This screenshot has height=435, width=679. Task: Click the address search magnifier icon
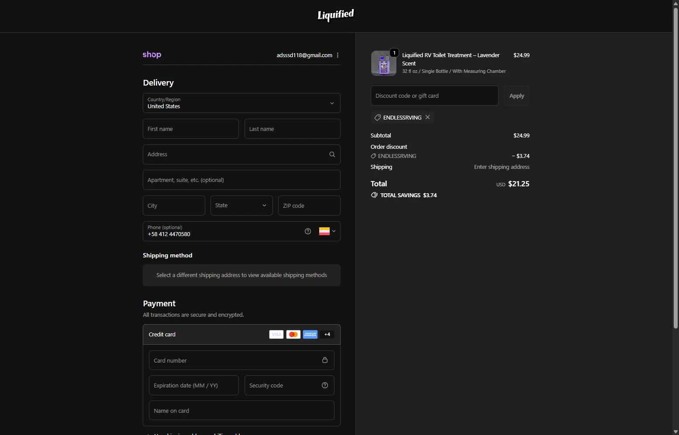click(x=332, y=154)
